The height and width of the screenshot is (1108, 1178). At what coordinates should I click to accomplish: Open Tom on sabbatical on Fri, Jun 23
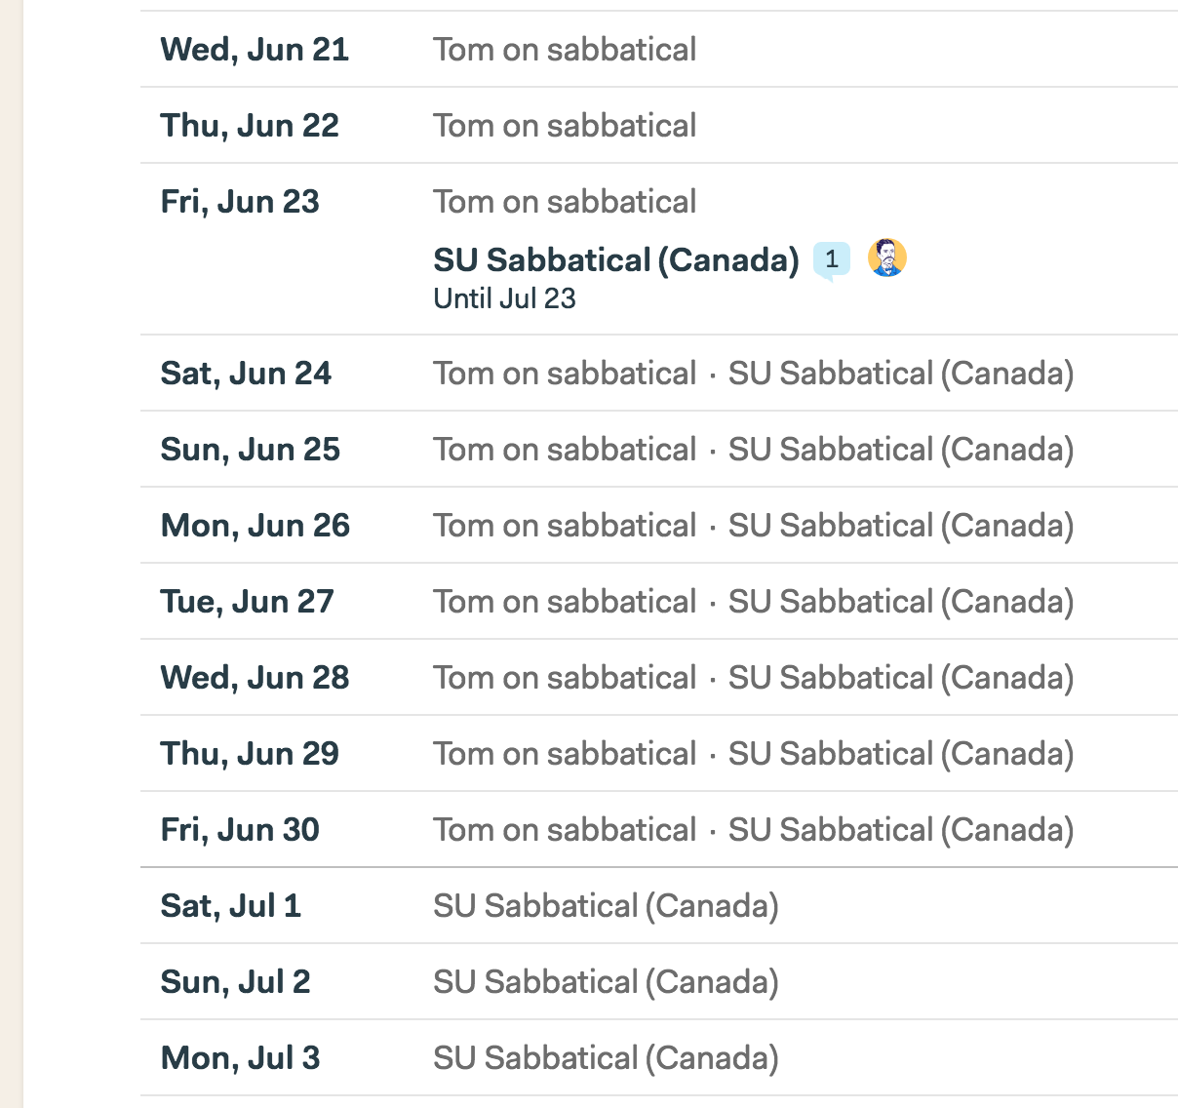[565, 202]
